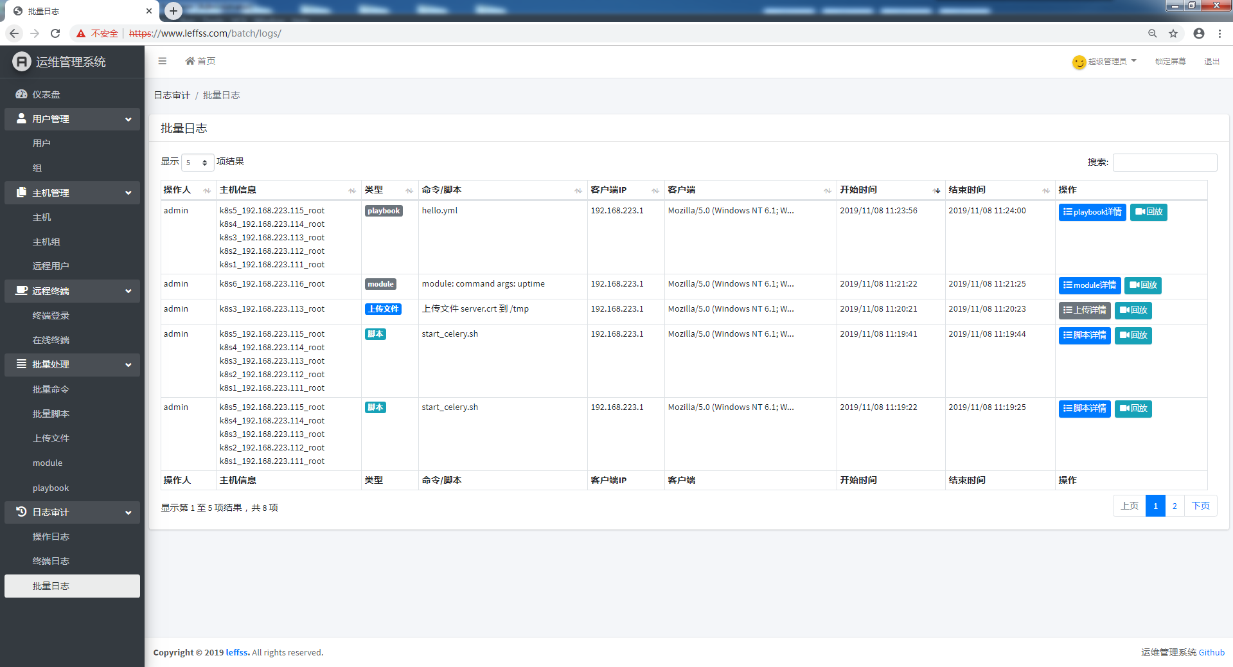1233x667 pixels.
Task: Collapse the host management section
Action: coord(72,193)
